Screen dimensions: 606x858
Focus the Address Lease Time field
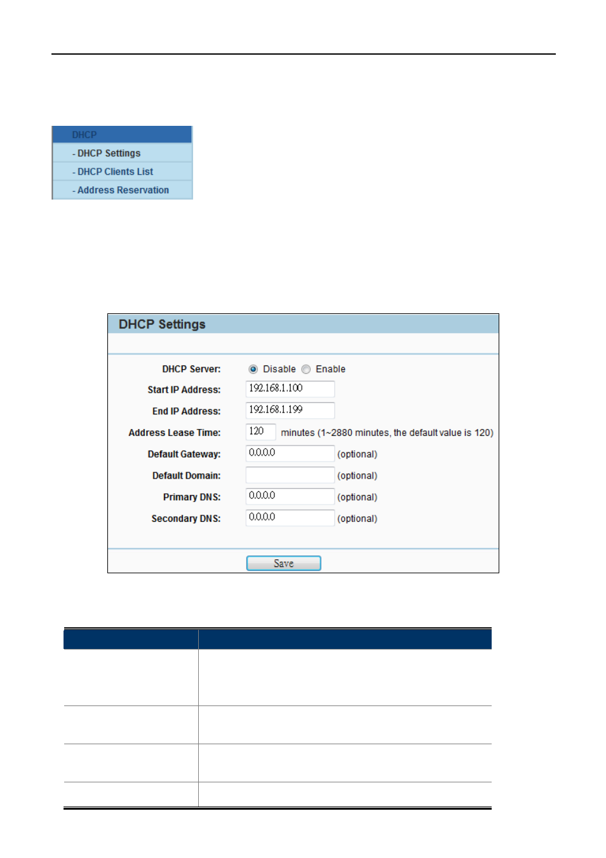pyautogui.click(x=260, y=432)
